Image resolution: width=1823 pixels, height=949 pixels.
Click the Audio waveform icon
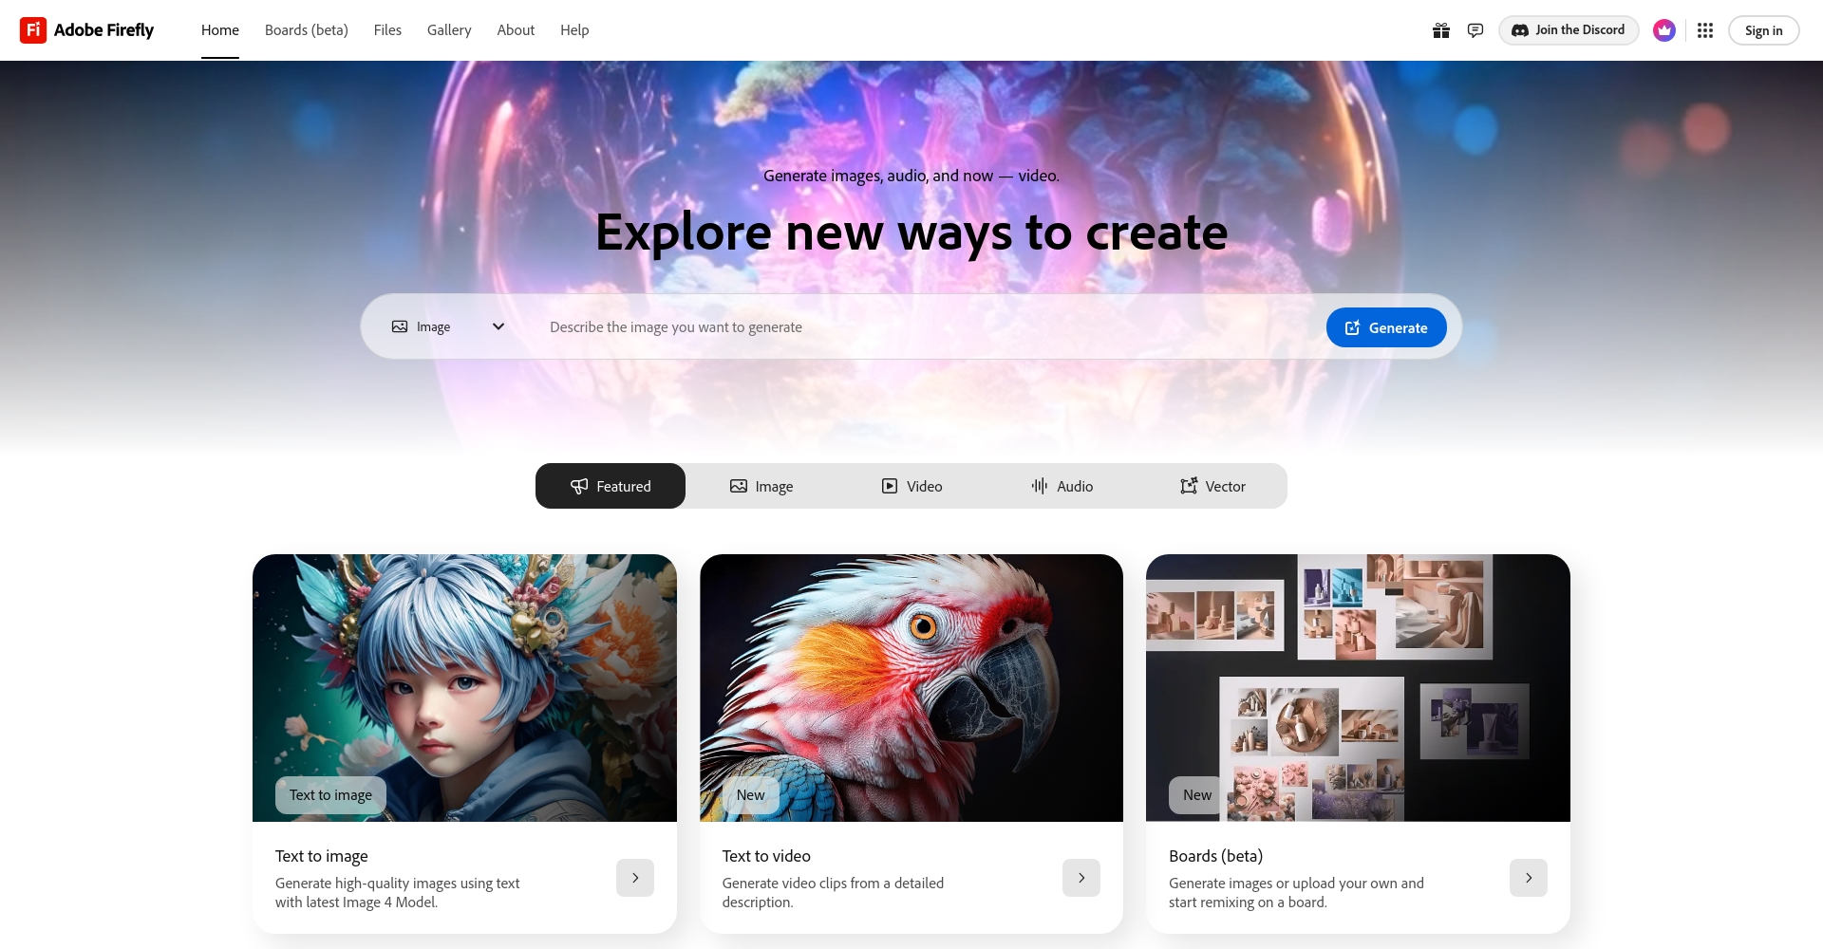[1040, 486]
